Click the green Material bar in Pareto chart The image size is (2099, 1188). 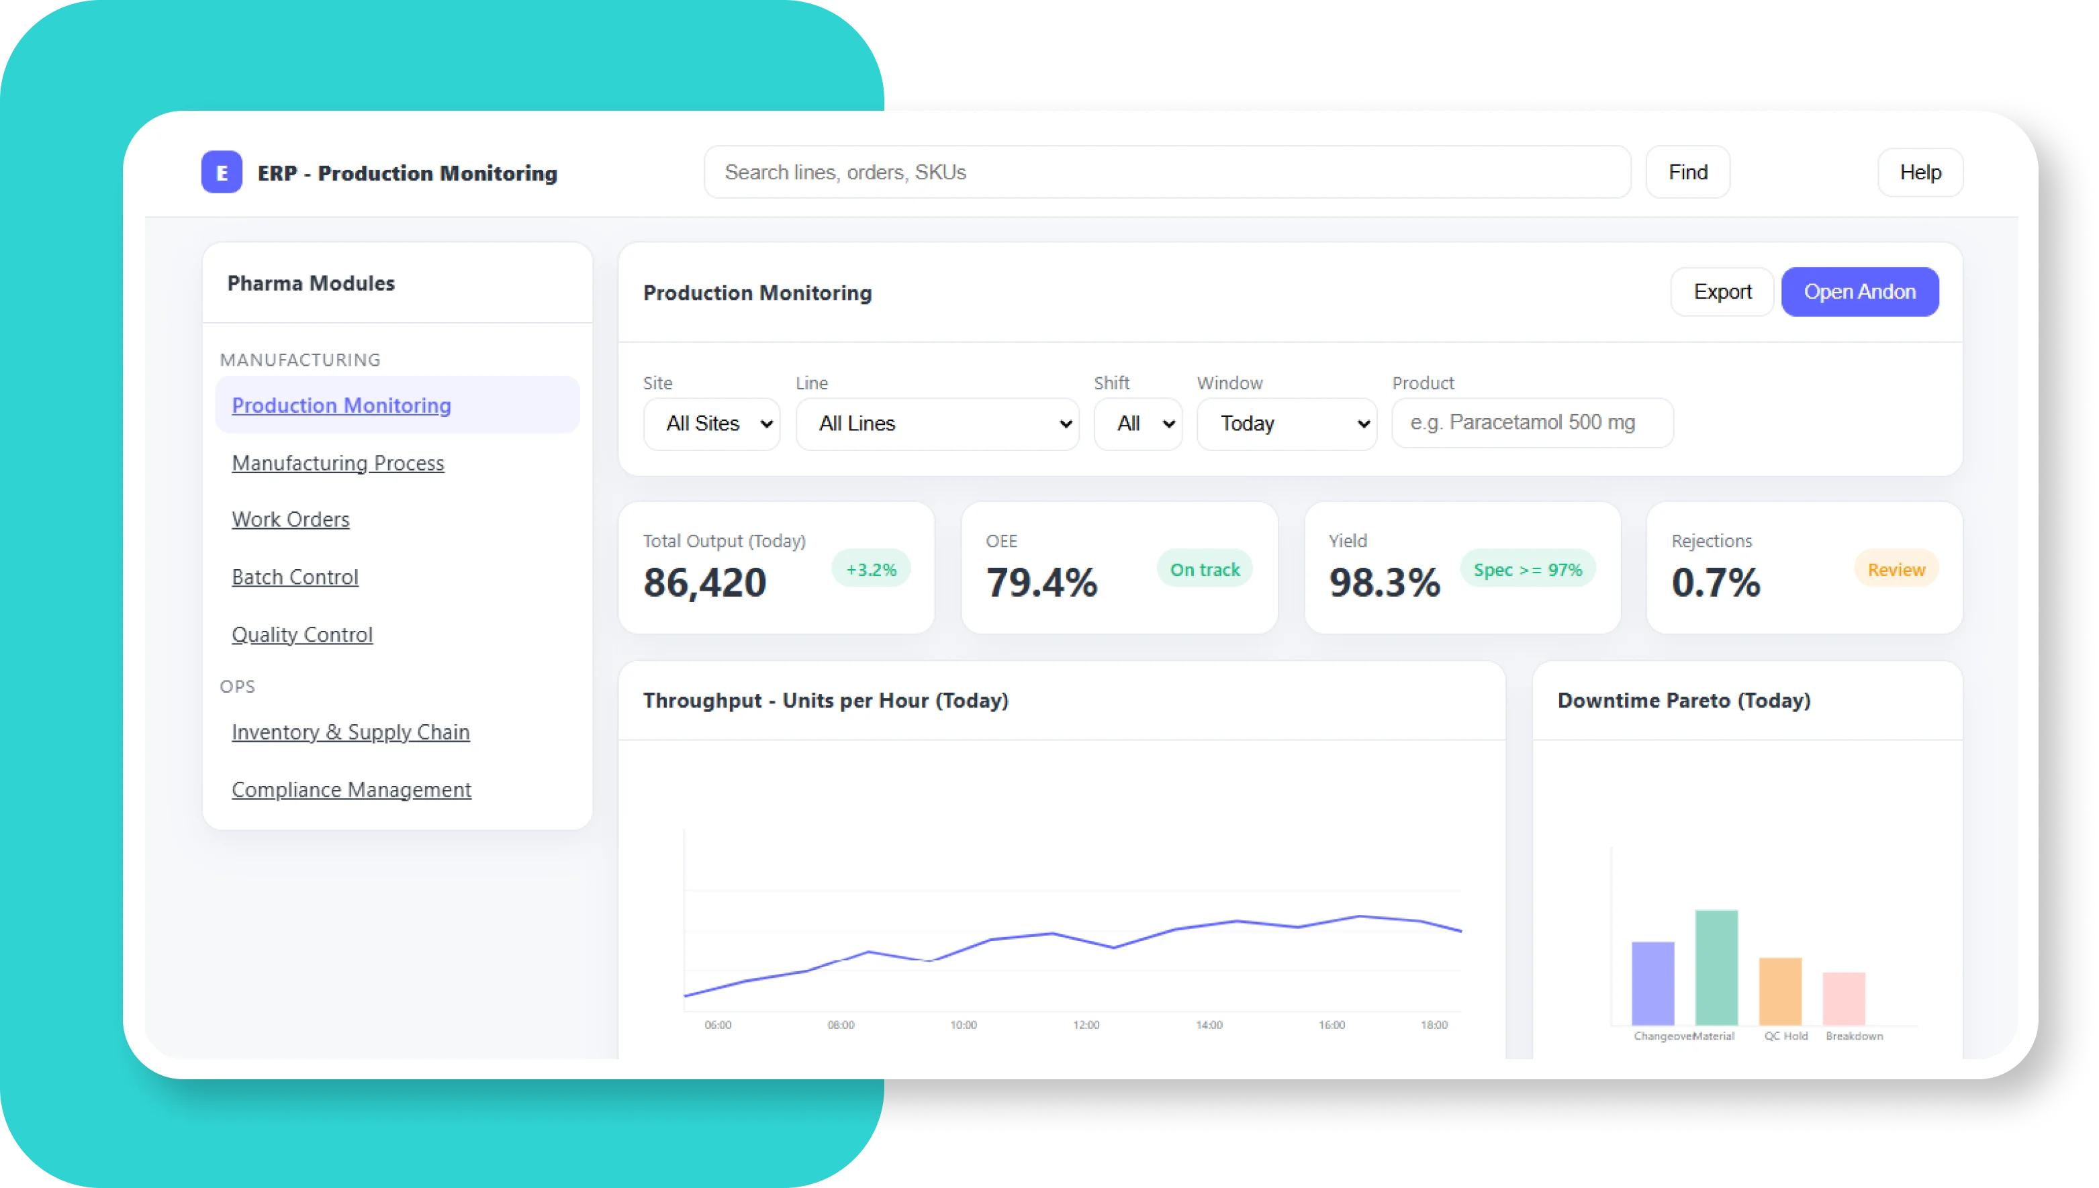tap(1716, 967)
